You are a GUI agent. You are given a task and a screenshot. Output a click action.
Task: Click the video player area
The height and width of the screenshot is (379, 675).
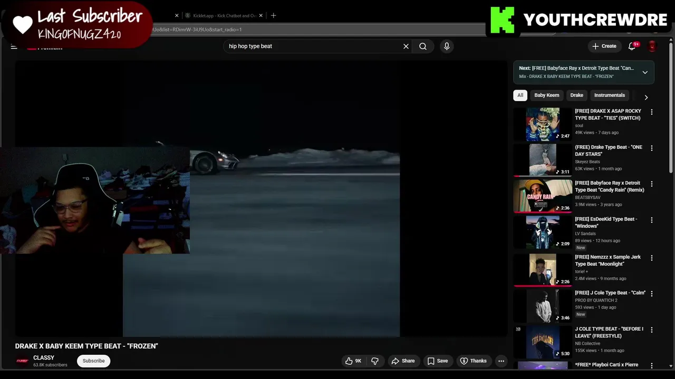click(261, 199)
